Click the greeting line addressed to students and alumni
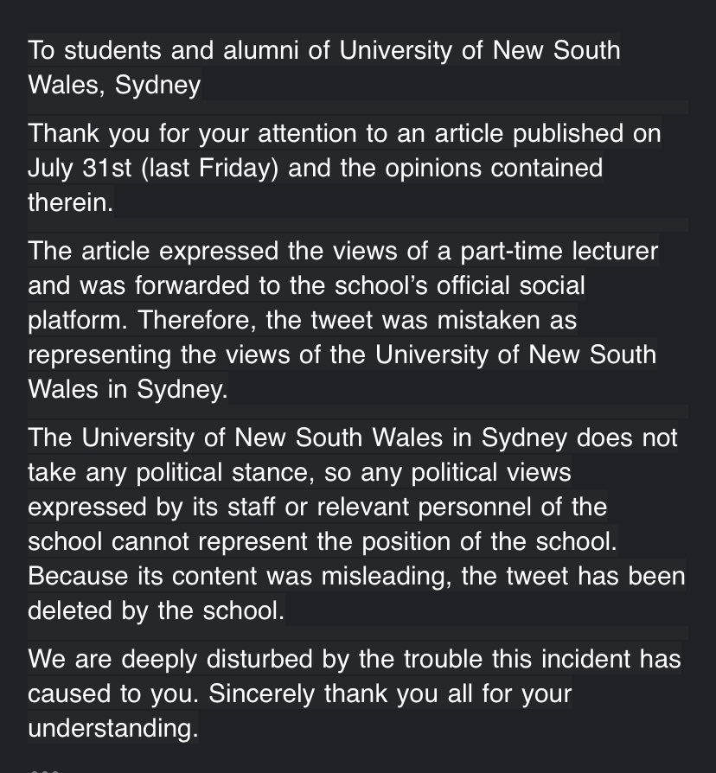 click(x=323, y=50)
